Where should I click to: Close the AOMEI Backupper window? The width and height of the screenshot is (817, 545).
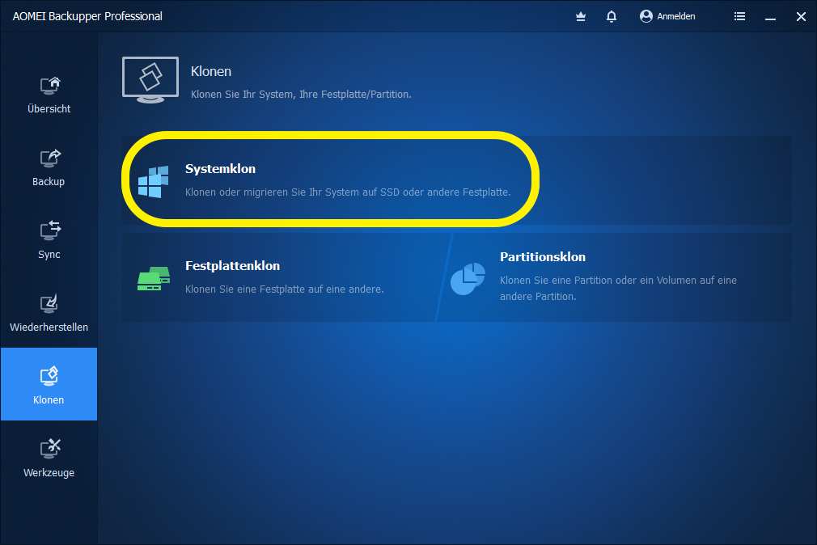pyautogui.click(x=802, y=17)
